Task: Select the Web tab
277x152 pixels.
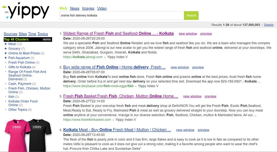Action: click(63, 8)
